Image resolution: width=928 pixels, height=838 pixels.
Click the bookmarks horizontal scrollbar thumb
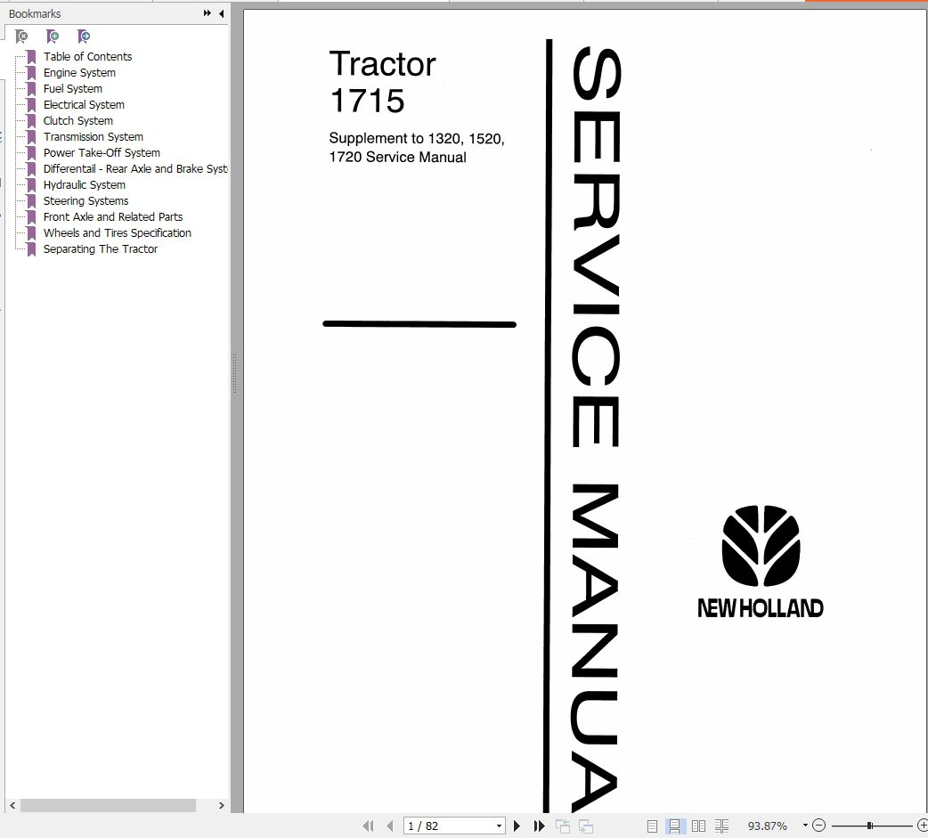pyautogui.click(x=109, y=805)
